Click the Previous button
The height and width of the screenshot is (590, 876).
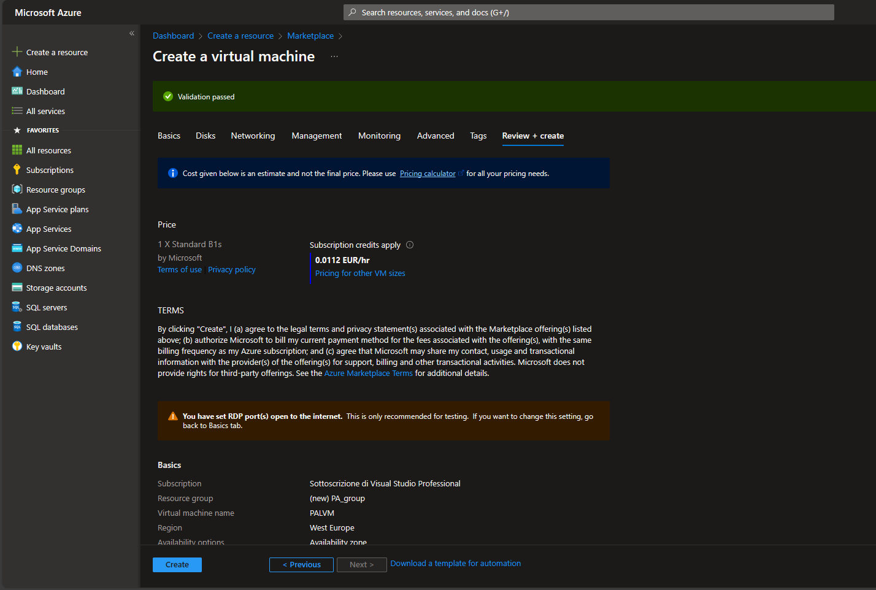[x=301, y=565]
